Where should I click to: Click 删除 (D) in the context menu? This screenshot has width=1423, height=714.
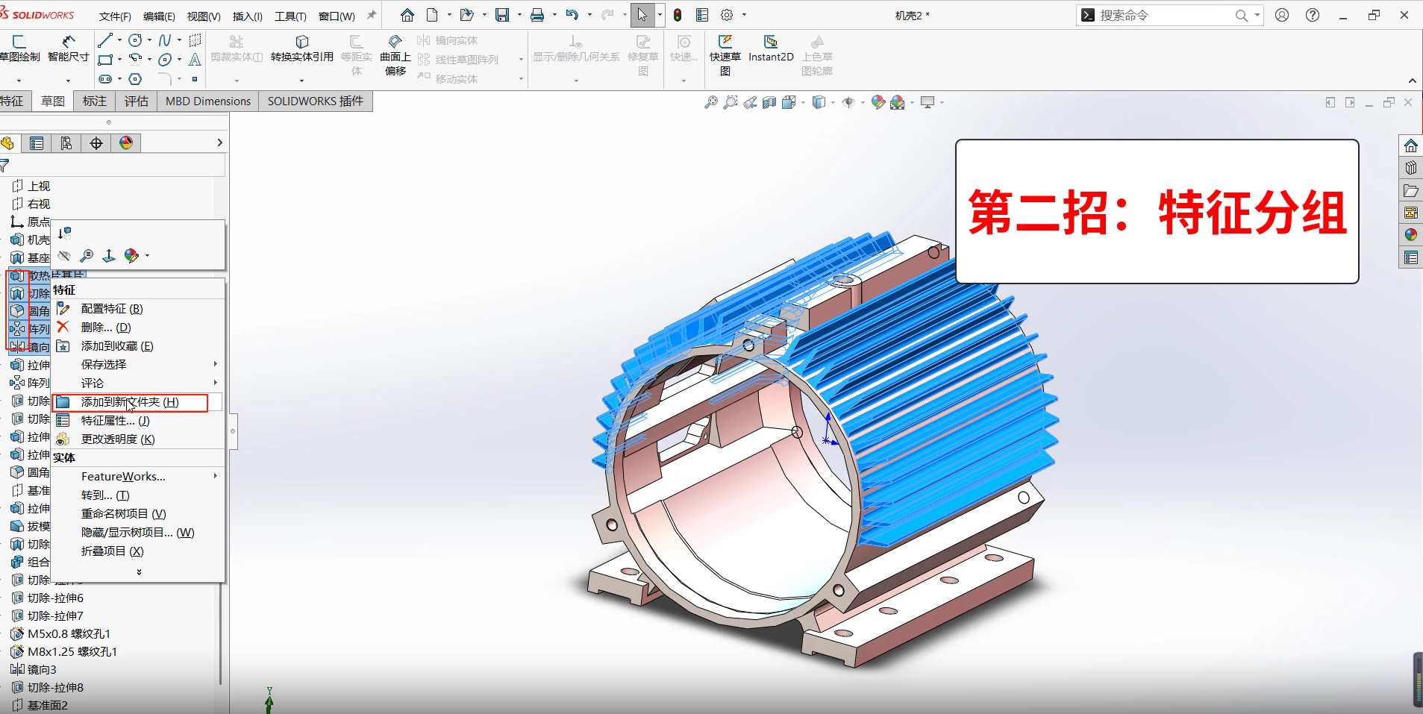tap(106, 328)
